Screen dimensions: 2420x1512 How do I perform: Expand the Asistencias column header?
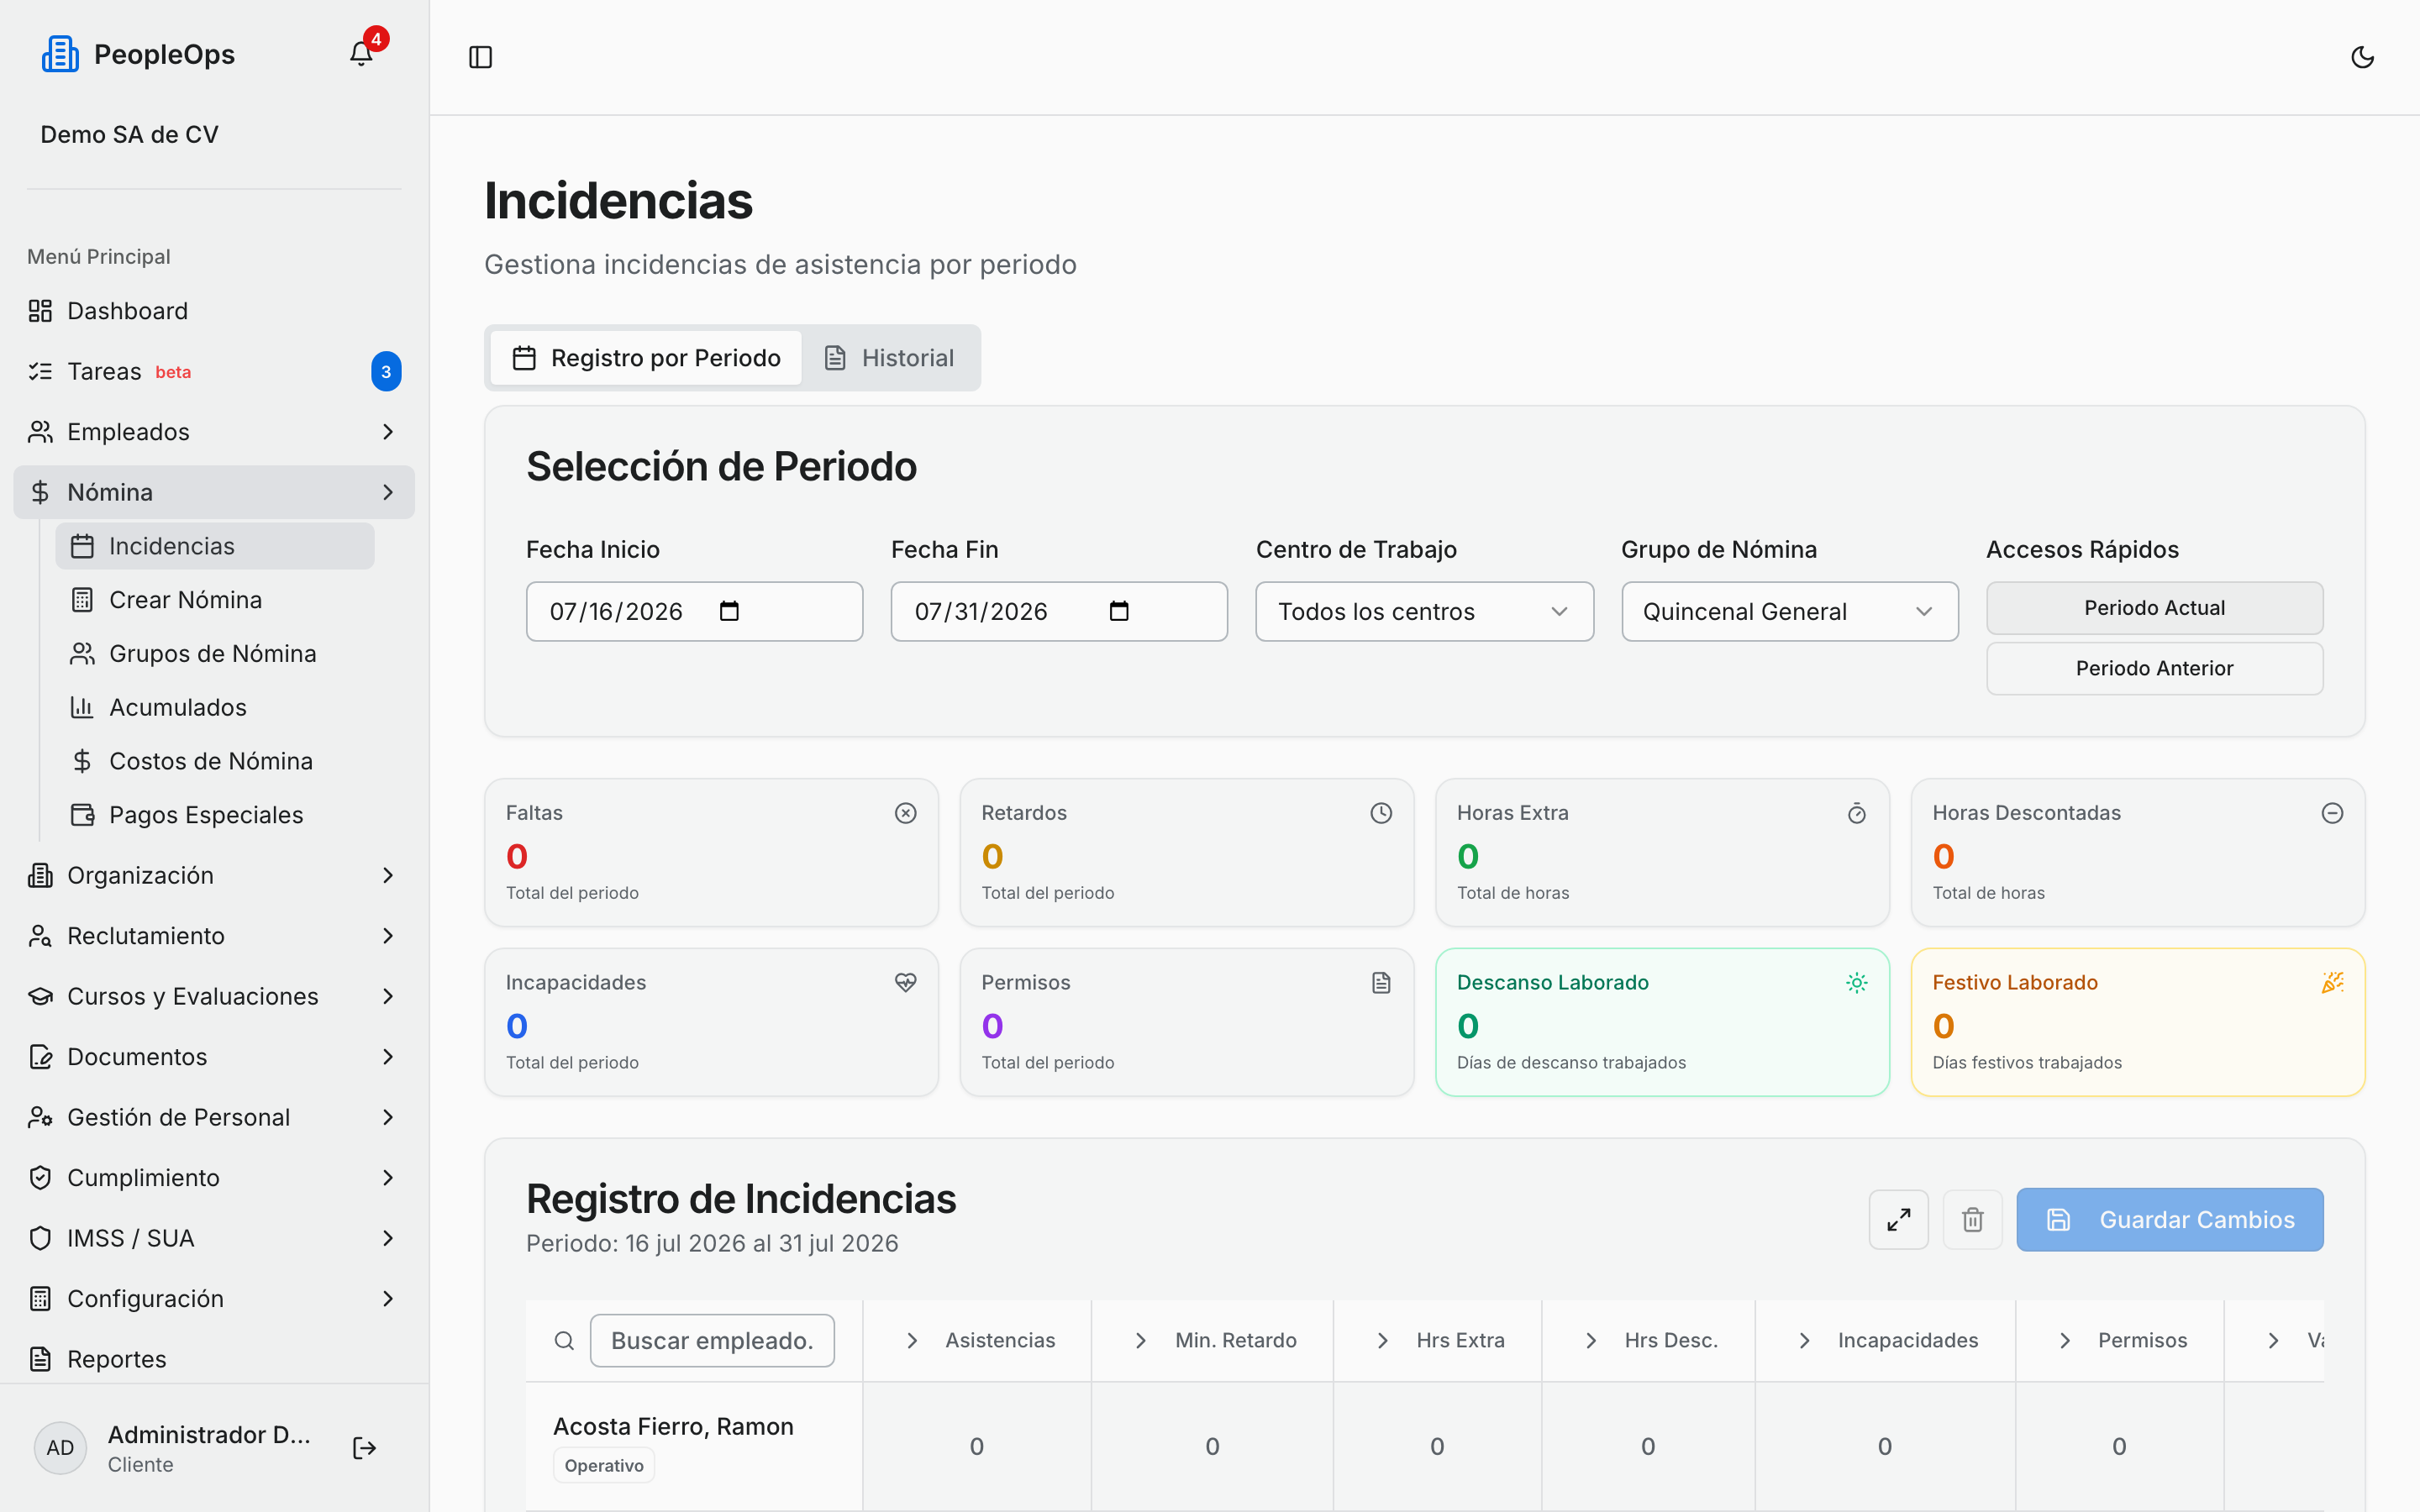[979, 1340]
